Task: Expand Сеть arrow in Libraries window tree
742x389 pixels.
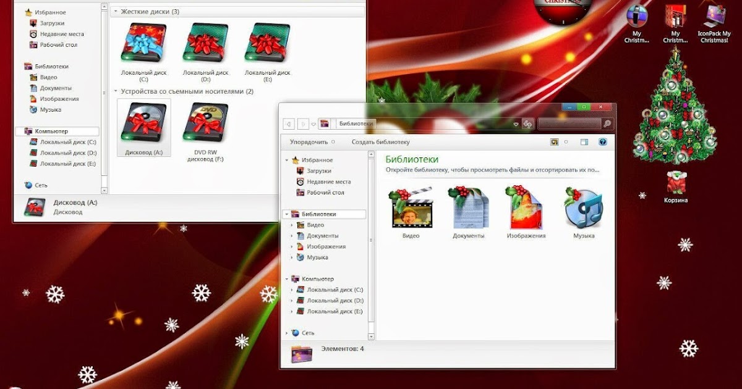Action: 287,333
